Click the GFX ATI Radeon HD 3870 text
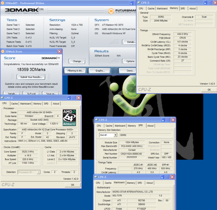This screenshot has height=210, width=217. [x=113, y=25]
